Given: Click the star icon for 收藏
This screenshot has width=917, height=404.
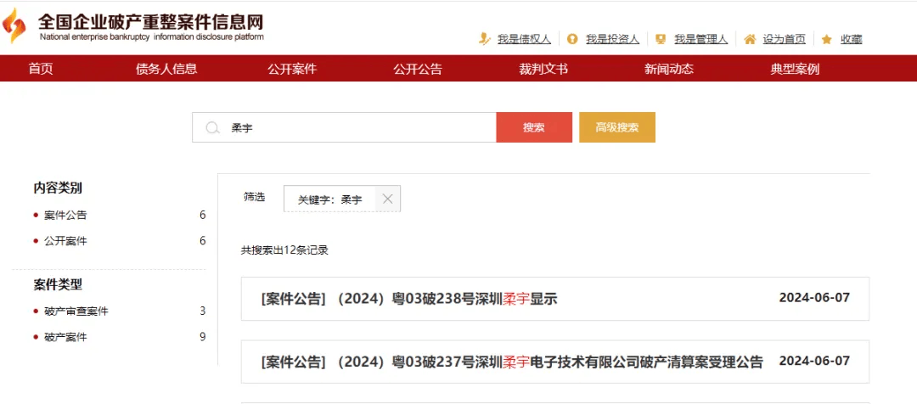Looking at the screenshot, I should point(826,39).
